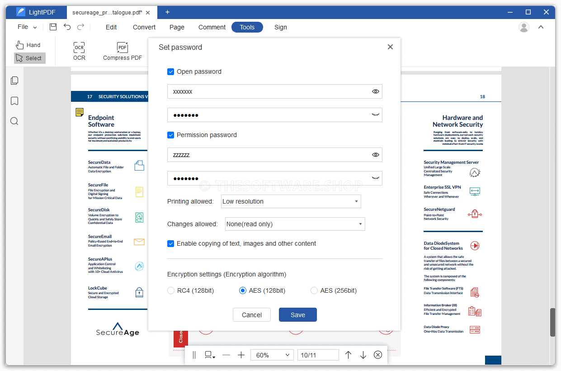Select RC4 (128bit) encryption
The image size is (561, 371).
(x=171, y=290)
